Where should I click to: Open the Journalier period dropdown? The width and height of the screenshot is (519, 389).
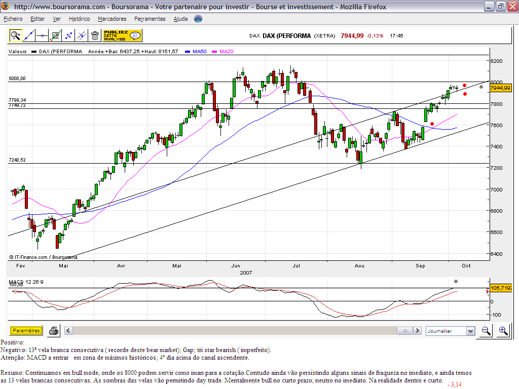coord(450,331)
